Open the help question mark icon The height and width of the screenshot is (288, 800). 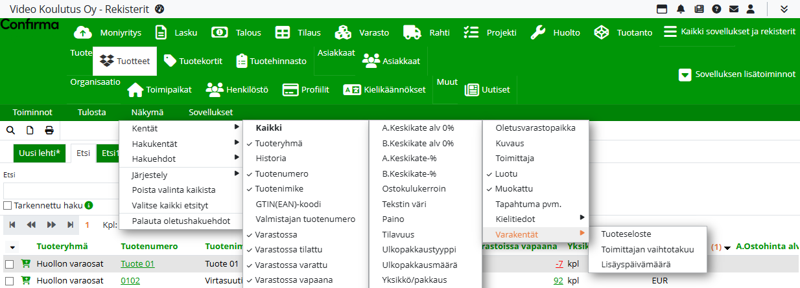pos(716,9)
